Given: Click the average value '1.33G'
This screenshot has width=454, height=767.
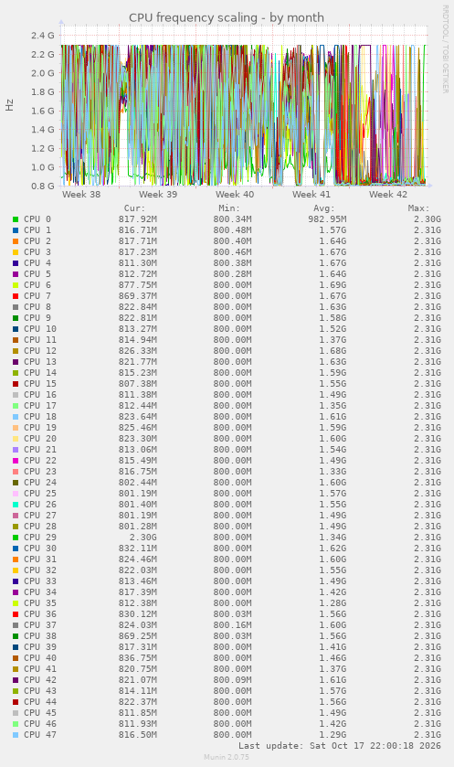Looking at the screenshot, I should pyautogui.click(x=333, y=472).
